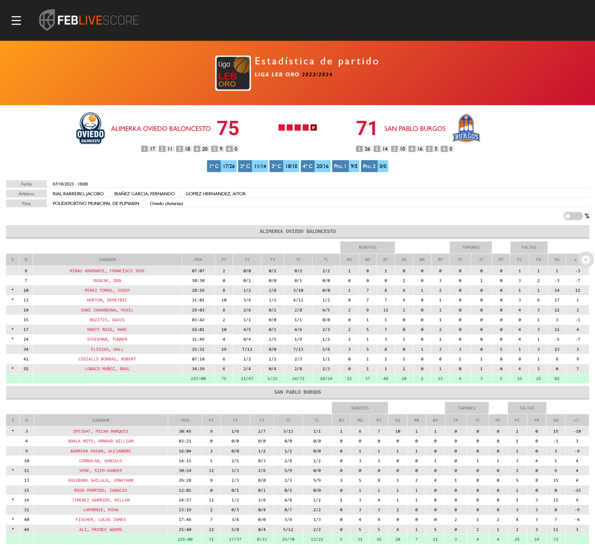Screen dimensions: 595x552
Task: Click the Oviedo Baloncesto team crest
Action: (90, 128)
